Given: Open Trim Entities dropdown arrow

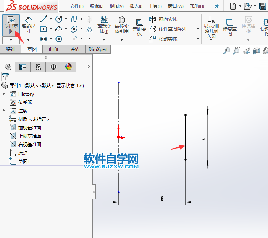Looking at the screenshot, I should coord(104,40).
